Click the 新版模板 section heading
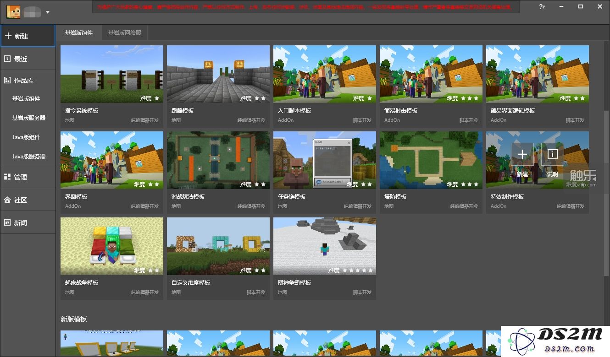The width and height of the screenshot is (610, 357). [x=74, y=319]
